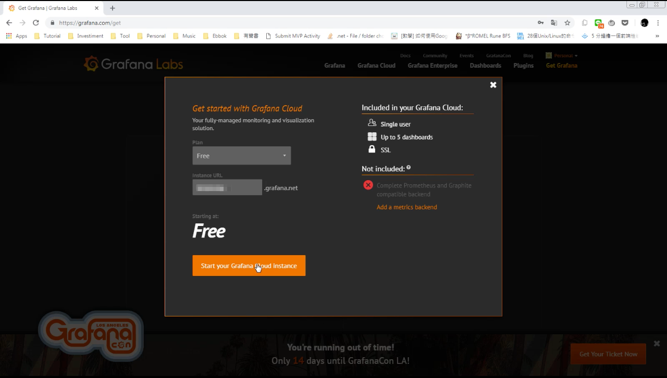The image size is (667, 378).
Task: Open the Personal account dropdown
Action: click(562, 55)
